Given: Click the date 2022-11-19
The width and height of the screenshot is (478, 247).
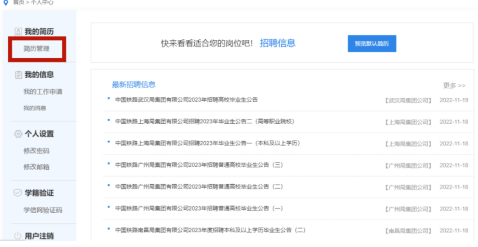Looking at the screenshot, I should (454, 100).
